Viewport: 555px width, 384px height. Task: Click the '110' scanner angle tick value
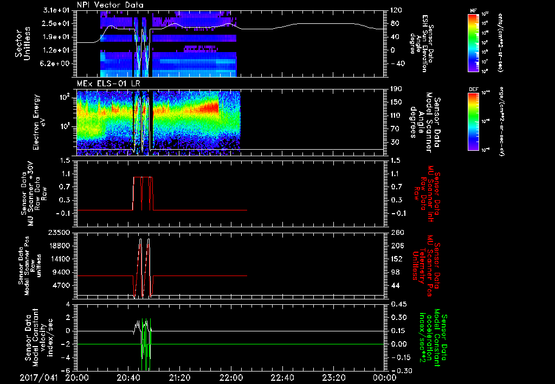point(396,116)
